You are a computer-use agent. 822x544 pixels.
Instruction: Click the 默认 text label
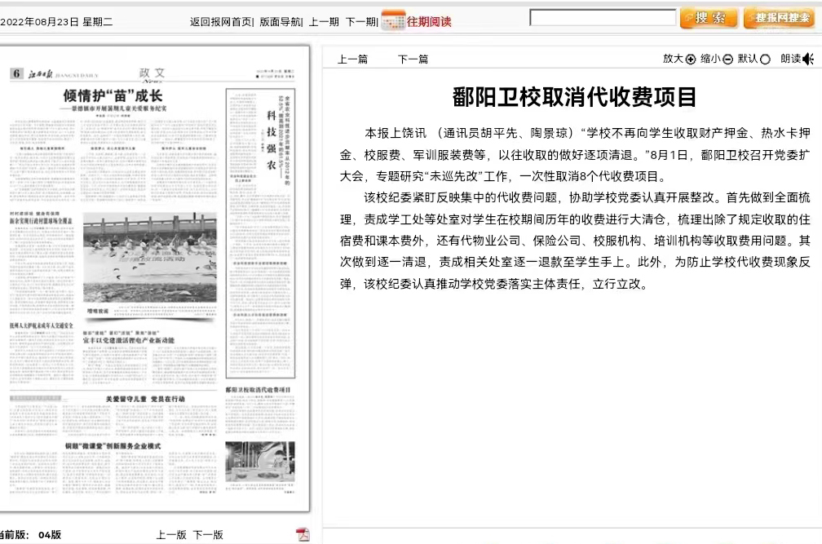click(x=748, y=59)
